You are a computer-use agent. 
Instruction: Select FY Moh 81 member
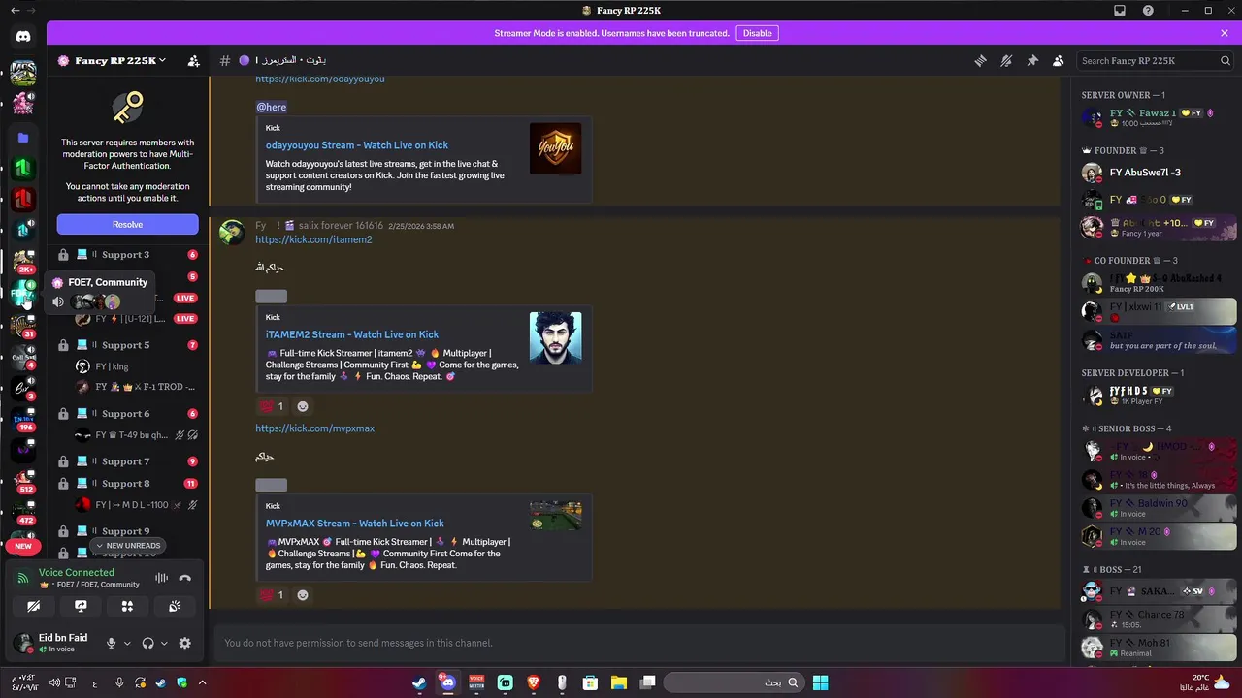[x=1159, y=647]
